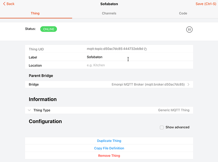The height and width of the screenshot is (162, 218).
Task: Open the Emonpi MQTT Broker bridge chevron
Action: (x=188, y=84)
